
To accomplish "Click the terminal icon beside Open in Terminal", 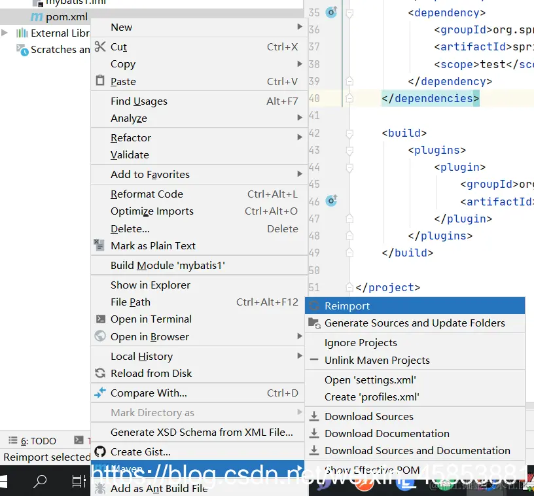I will [101, 319].
